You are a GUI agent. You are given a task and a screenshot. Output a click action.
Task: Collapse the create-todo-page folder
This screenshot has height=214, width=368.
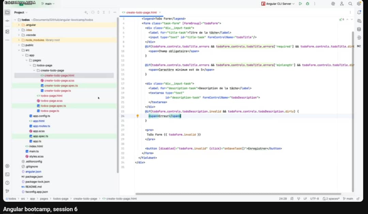click(x=34, y=71)
